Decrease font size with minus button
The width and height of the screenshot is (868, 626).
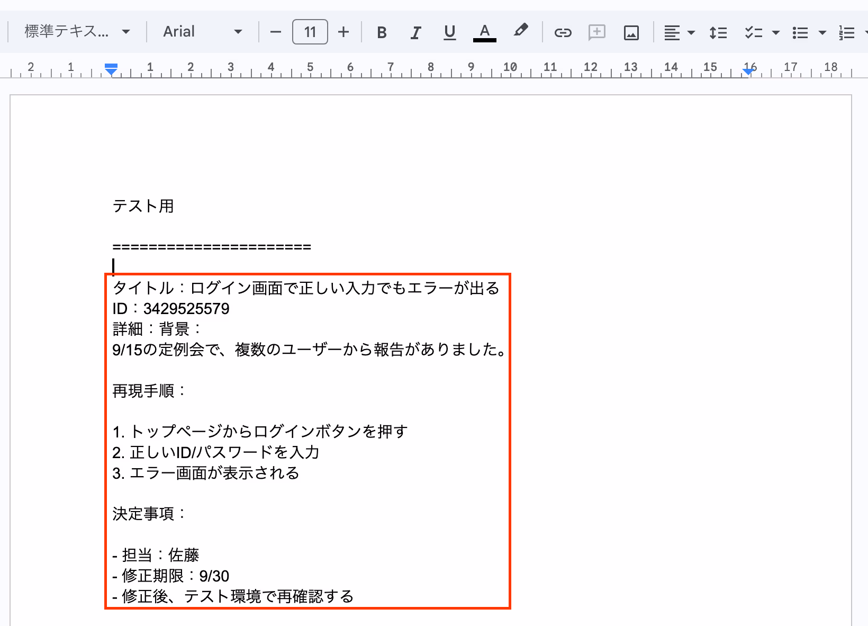(x=275, y=32)
